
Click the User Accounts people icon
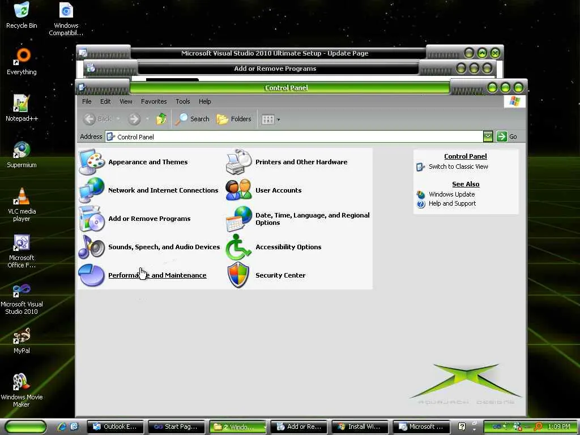[238, 190]
